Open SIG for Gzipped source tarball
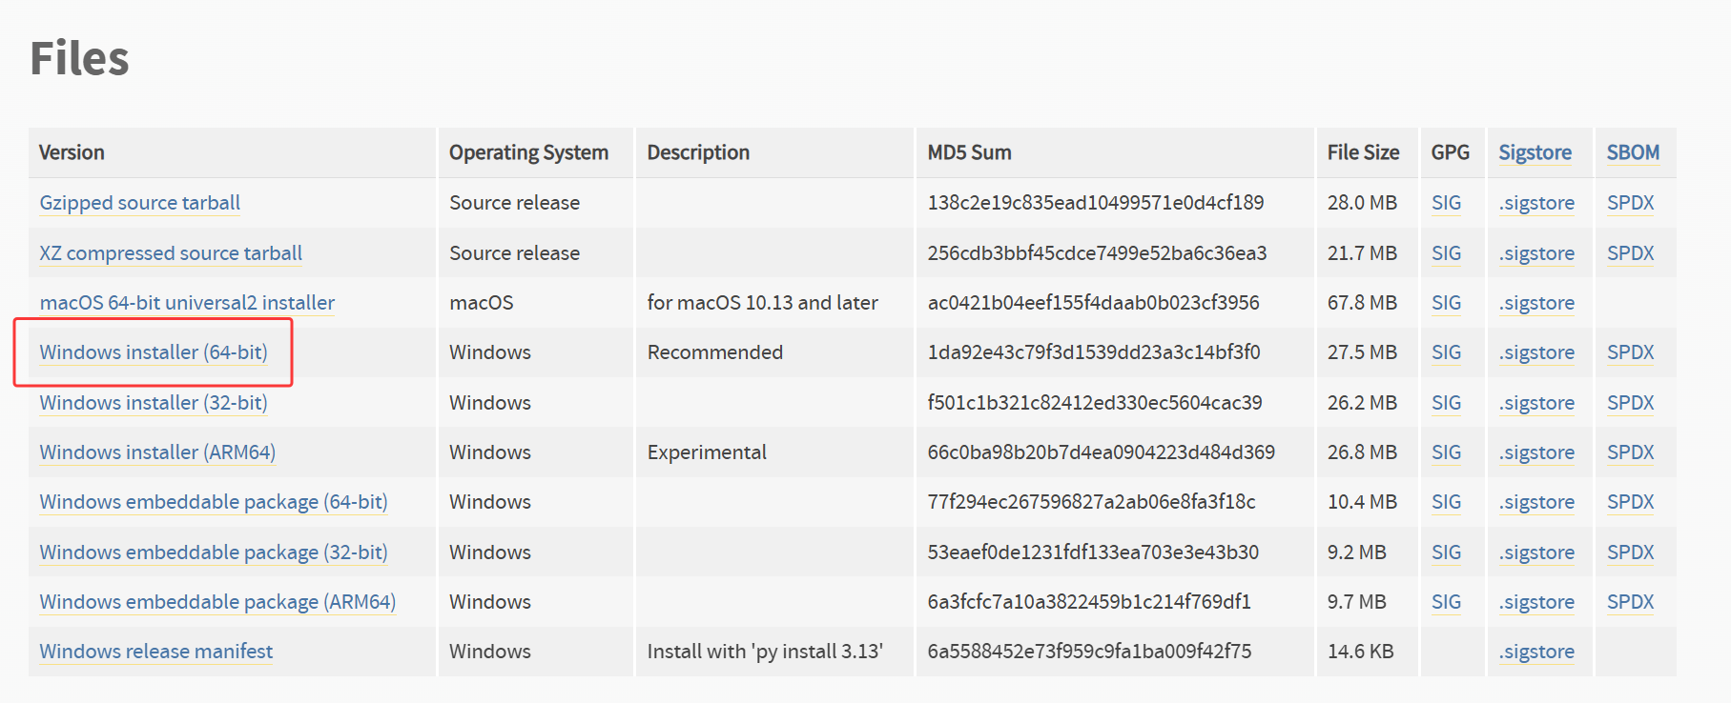The height and width of the screenshot is (703, 1731). [x=1446, y=203]
